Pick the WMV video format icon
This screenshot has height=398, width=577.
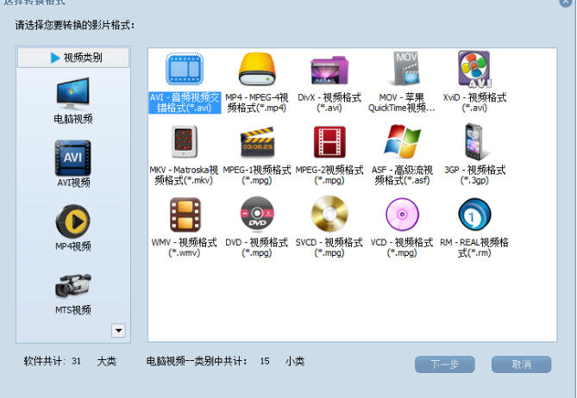[185, 215]
